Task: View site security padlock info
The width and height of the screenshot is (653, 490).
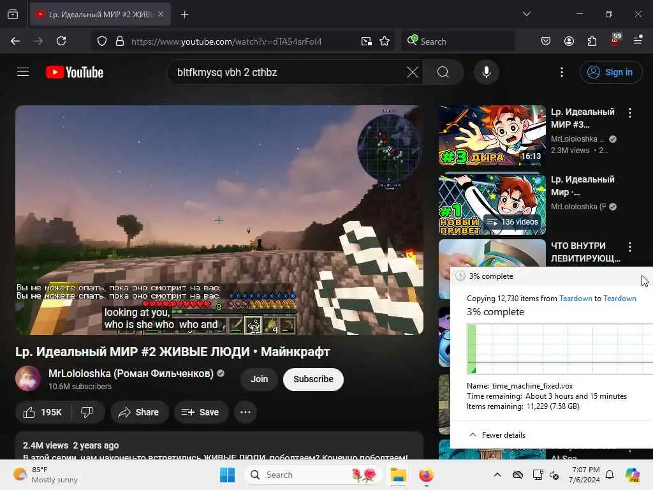Action: (x=120, y=41)
